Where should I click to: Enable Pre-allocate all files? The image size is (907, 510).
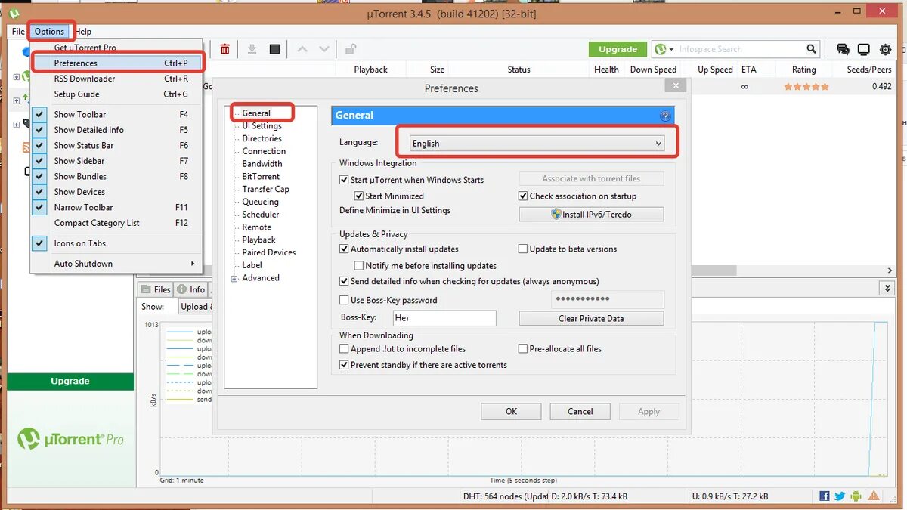tap(523, 349)
